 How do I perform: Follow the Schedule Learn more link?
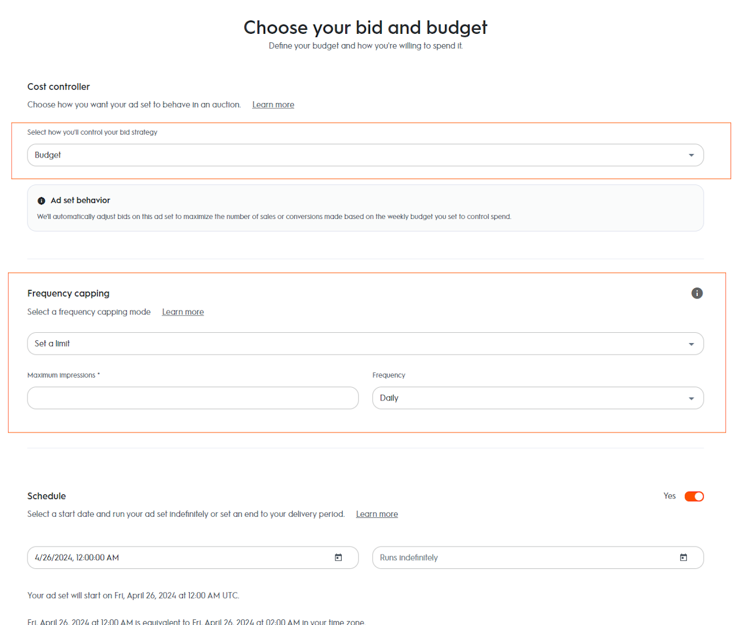click(x=377, y=514)
